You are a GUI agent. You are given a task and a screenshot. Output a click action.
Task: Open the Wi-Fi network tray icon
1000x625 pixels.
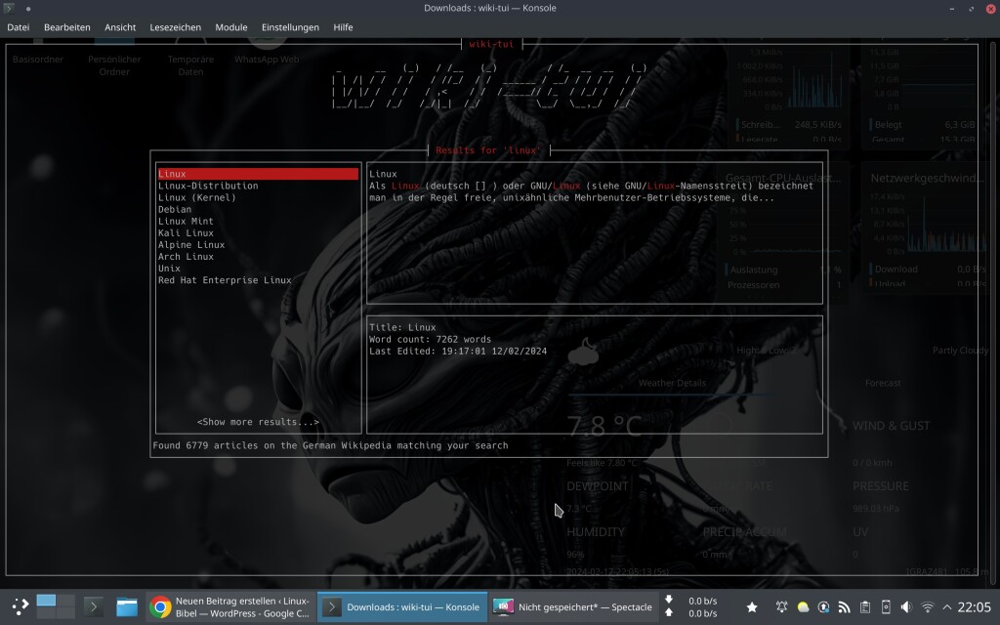click(928, 607)
